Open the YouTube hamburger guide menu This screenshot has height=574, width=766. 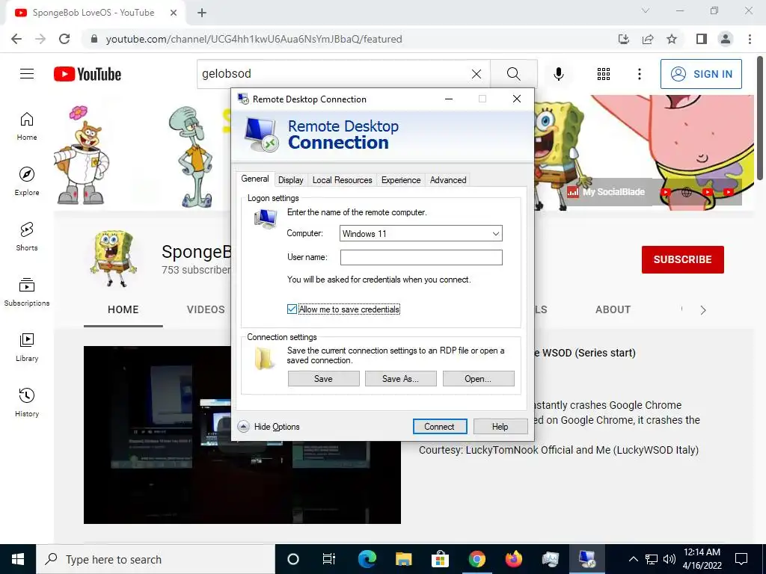(x=27, y=74)
